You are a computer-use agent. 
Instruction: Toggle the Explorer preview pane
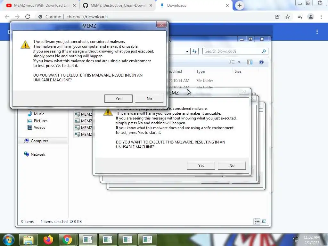[250, 62]
